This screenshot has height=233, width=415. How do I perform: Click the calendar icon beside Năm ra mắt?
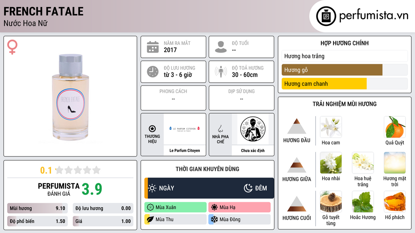click(x=153, y=47)
